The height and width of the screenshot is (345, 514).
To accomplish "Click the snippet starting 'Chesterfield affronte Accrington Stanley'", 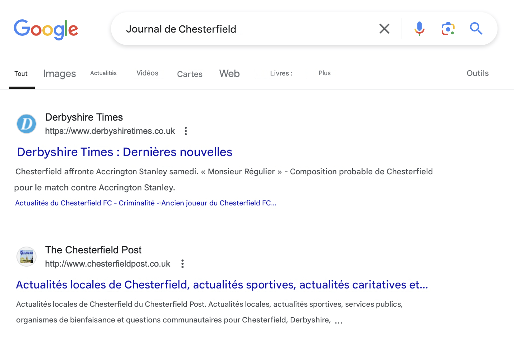I will (224, 180).
